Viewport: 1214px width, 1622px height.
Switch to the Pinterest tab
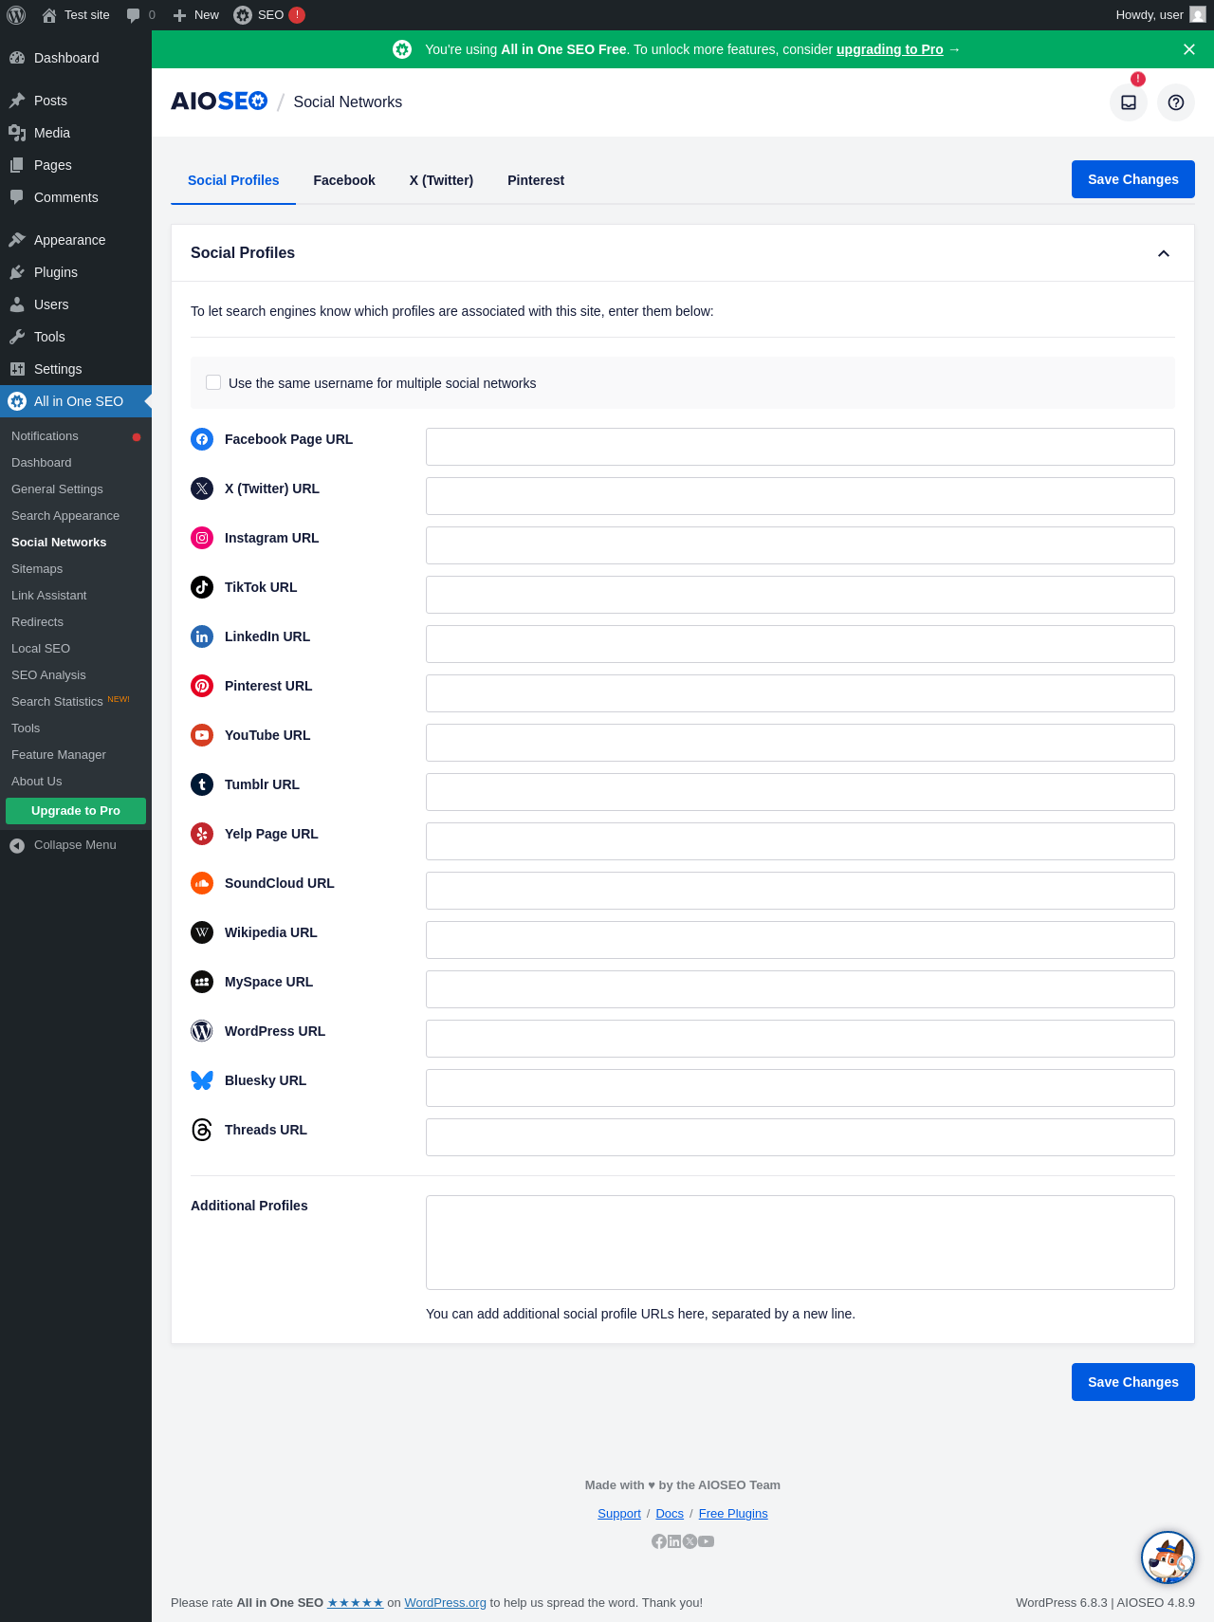[x=536, y=180]
